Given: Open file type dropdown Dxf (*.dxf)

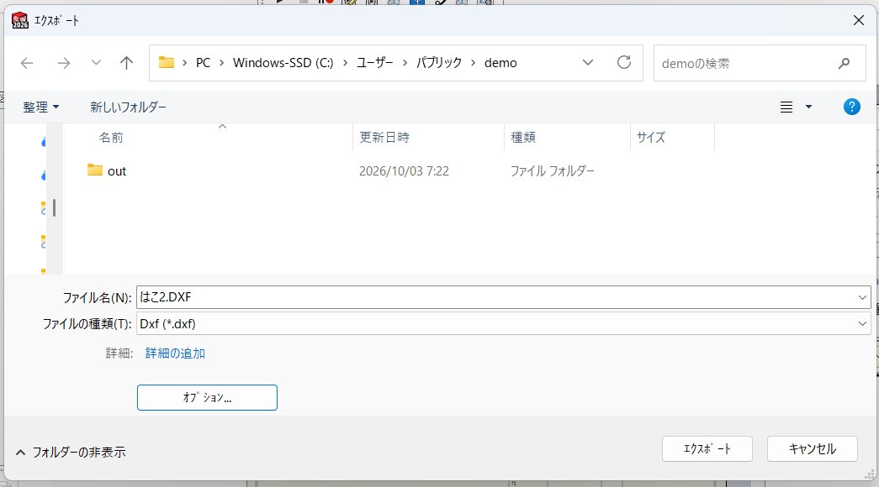Looking at the screenshot, I should click(x=503, y=323).
